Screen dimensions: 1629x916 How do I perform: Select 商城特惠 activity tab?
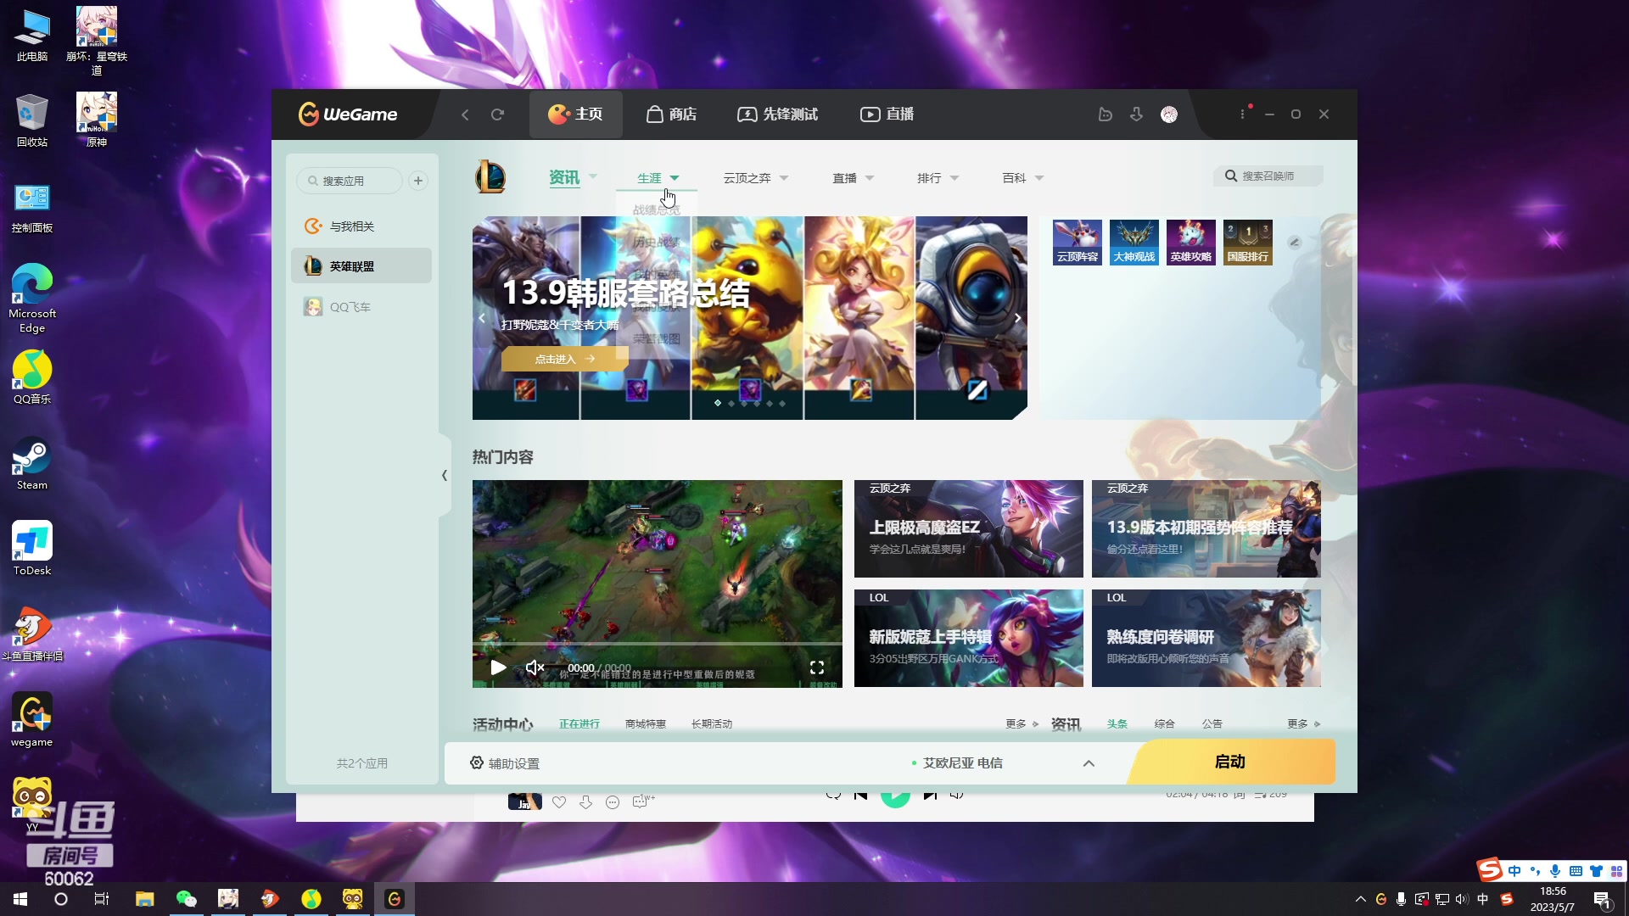[646, 724]
